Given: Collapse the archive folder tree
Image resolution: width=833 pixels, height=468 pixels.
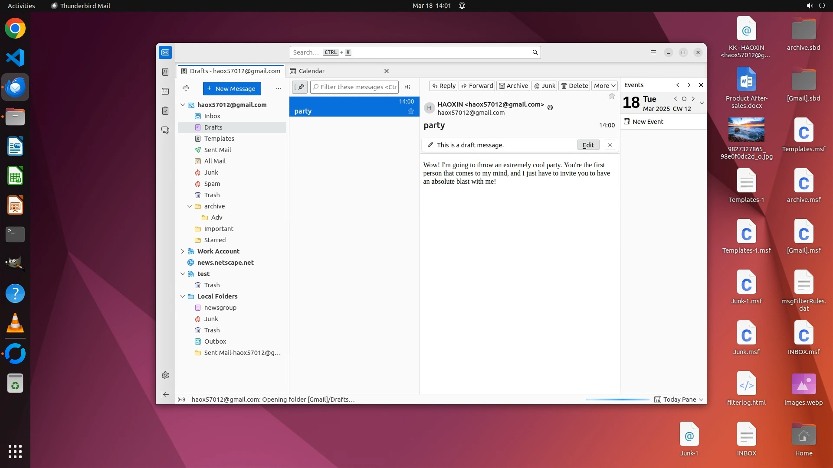Looking at the screenshot, I should tap(190, 206).
